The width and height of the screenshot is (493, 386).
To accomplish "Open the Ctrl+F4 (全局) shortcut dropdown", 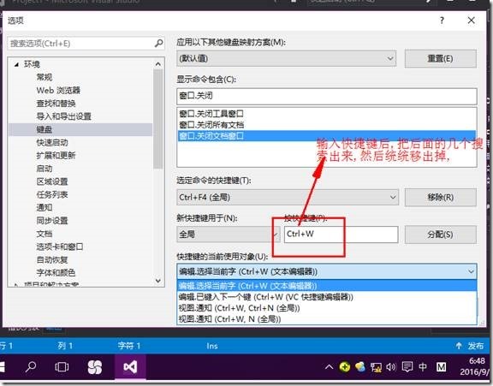I will [288, 198].
